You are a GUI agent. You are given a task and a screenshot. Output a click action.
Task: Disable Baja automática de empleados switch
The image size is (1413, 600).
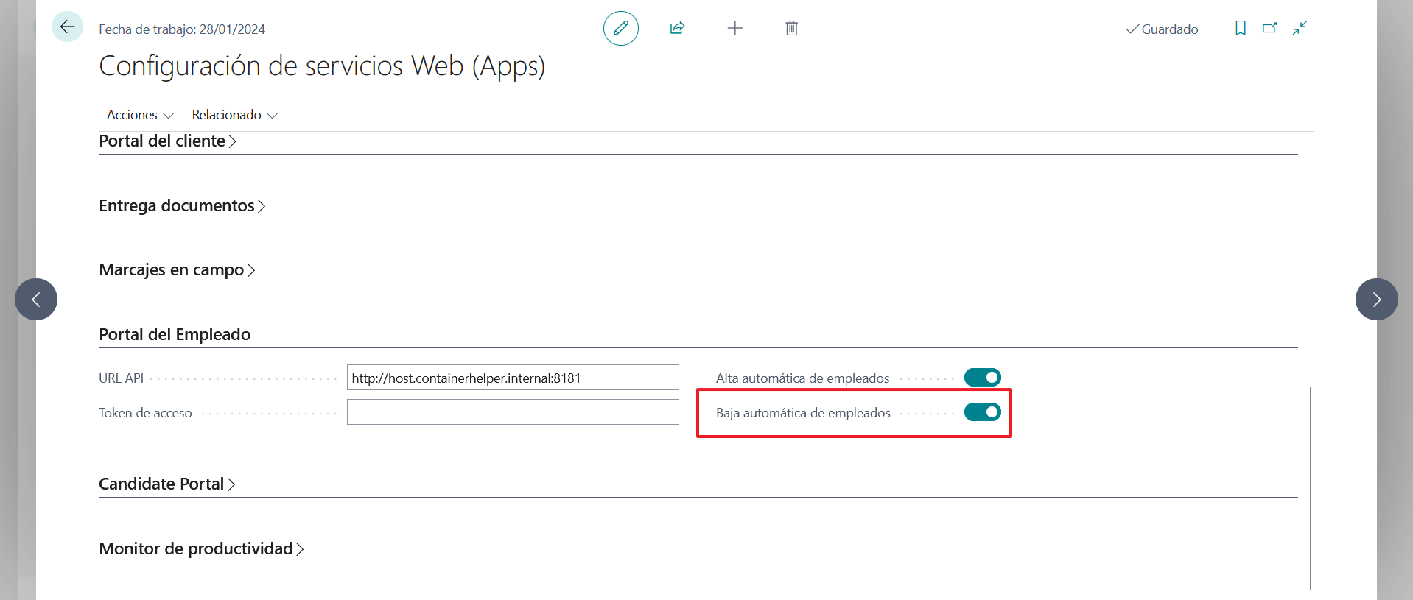(x=982, y=412)
